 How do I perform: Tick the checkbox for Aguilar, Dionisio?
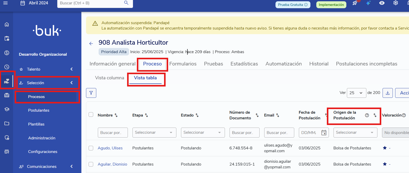(91, 164)
